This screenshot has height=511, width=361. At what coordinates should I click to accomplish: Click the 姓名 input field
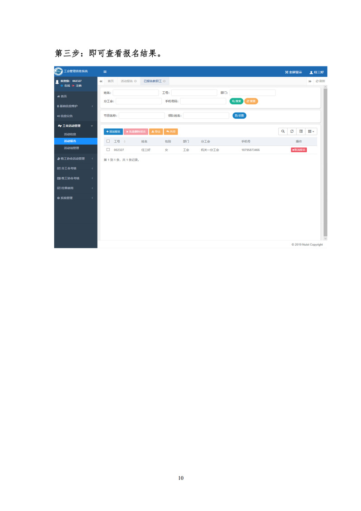136,93
